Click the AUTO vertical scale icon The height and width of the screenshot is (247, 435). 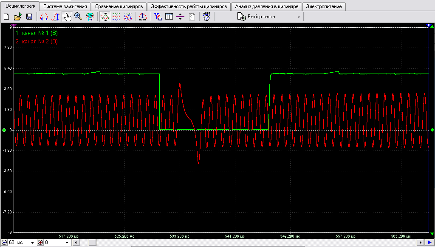[x=143, y=17]
